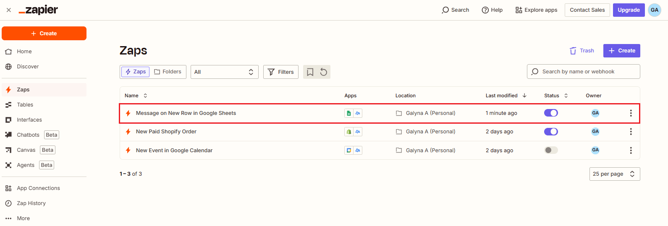
Task: Click the '1 minute ago' timestamp
Action: pos(501,113)
